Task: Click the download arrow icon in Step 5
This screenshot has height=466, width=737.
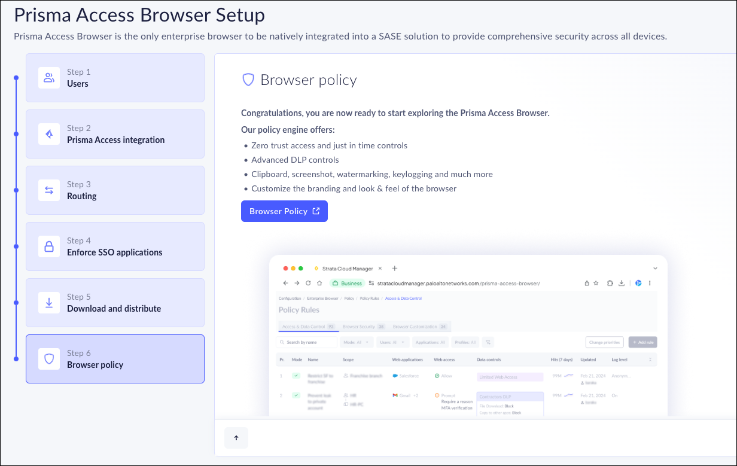Action: click(49, 303)
